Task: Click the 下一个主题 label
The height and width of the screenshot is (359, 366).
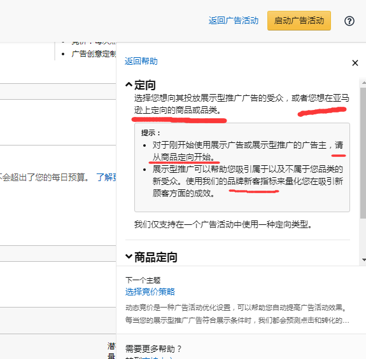Action: pos(143,280)
